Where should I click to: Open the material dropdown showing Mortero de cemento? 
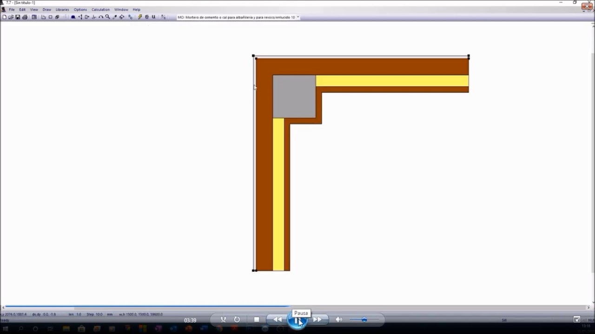[238, 17]
